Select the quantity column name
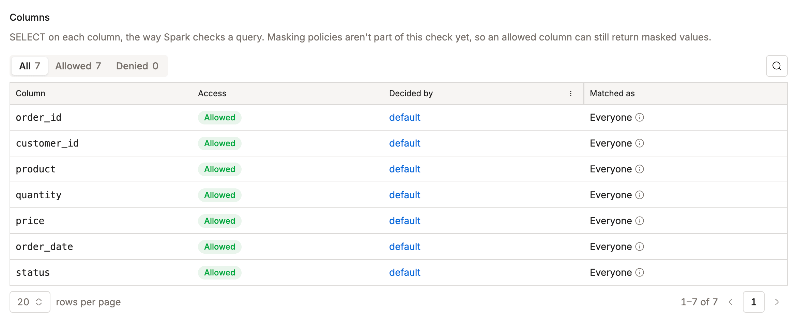The width and height of the screenshot is (796, 321). coord(39,195)
